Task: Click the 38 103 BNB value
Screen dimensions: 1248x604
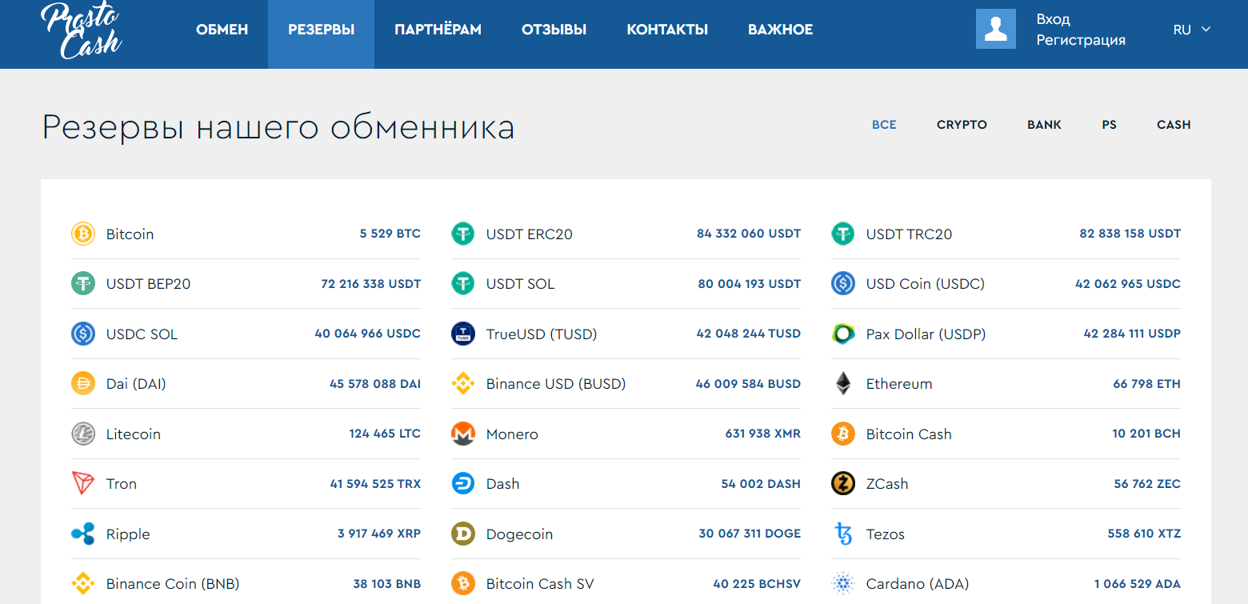Action: [x=387, y=583]
